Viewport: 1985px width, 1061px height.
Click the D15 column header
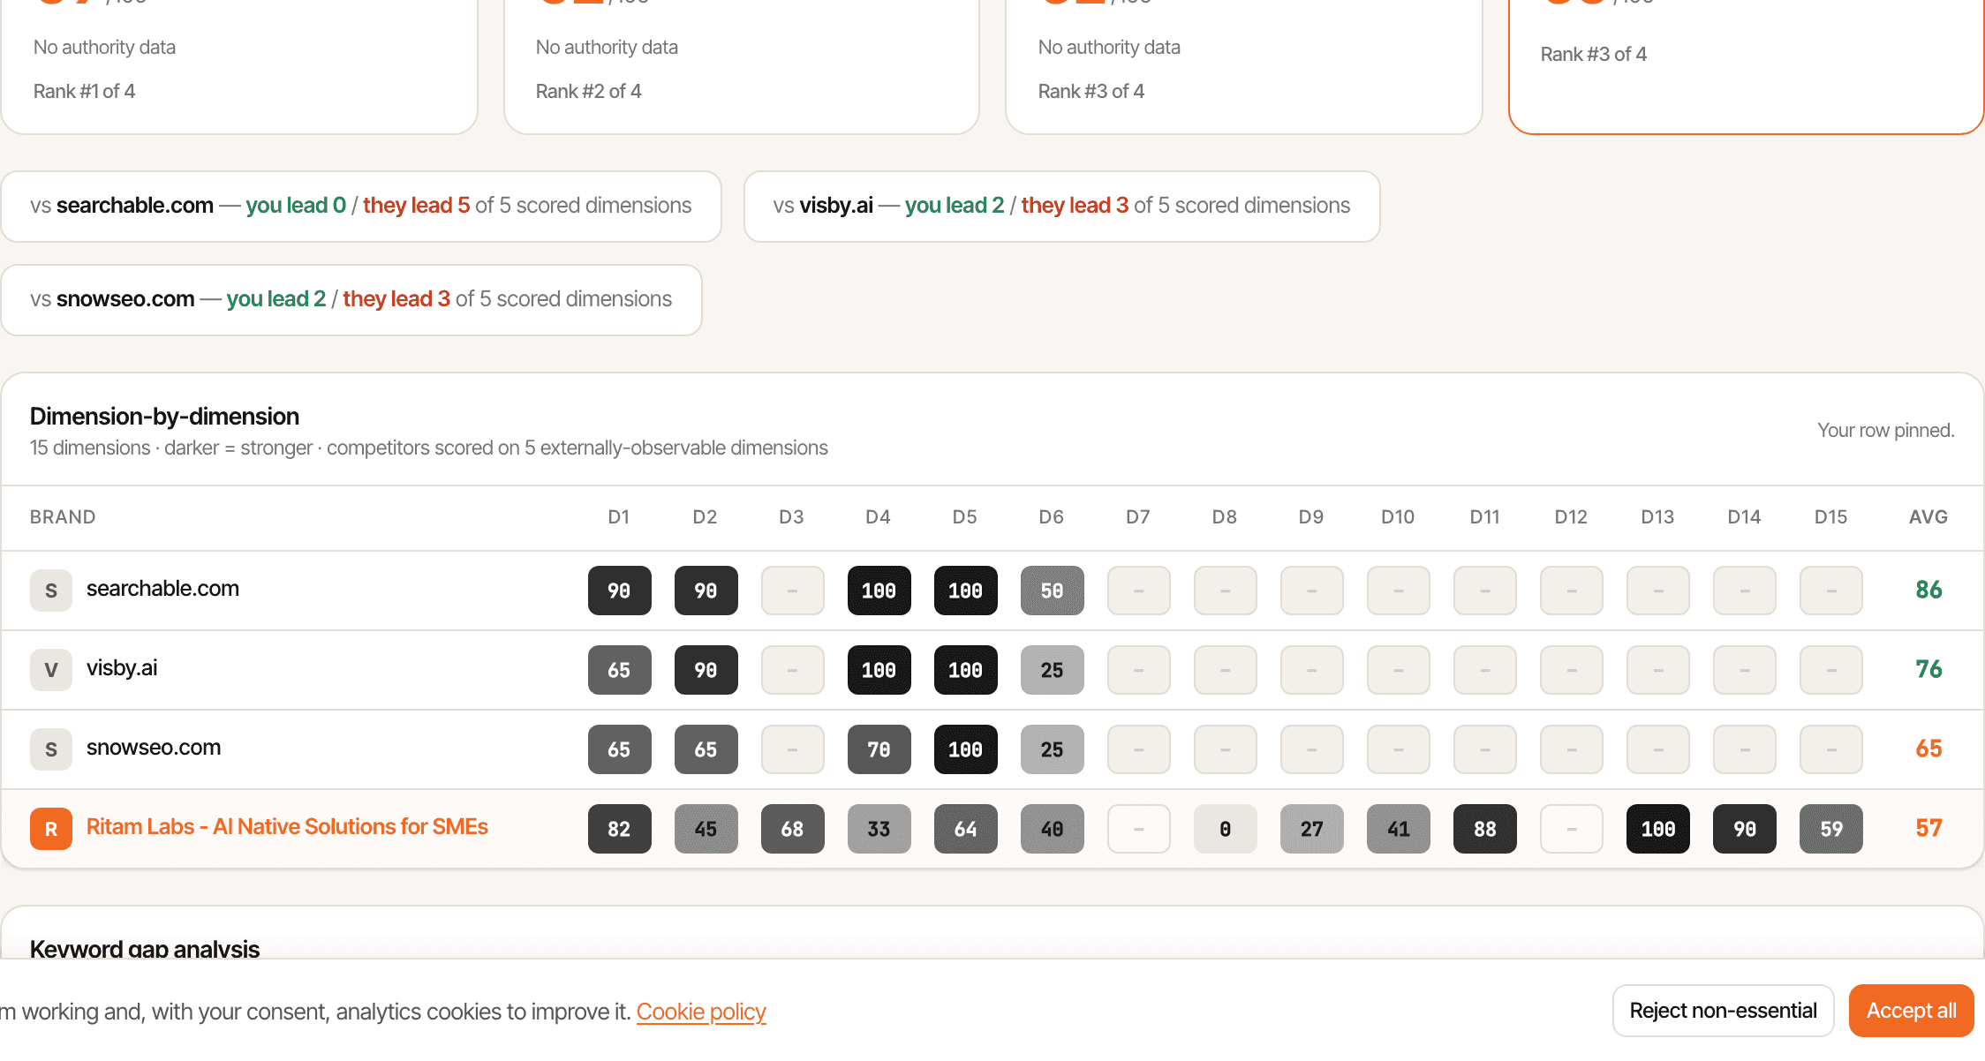click(x=1831, y=517)
